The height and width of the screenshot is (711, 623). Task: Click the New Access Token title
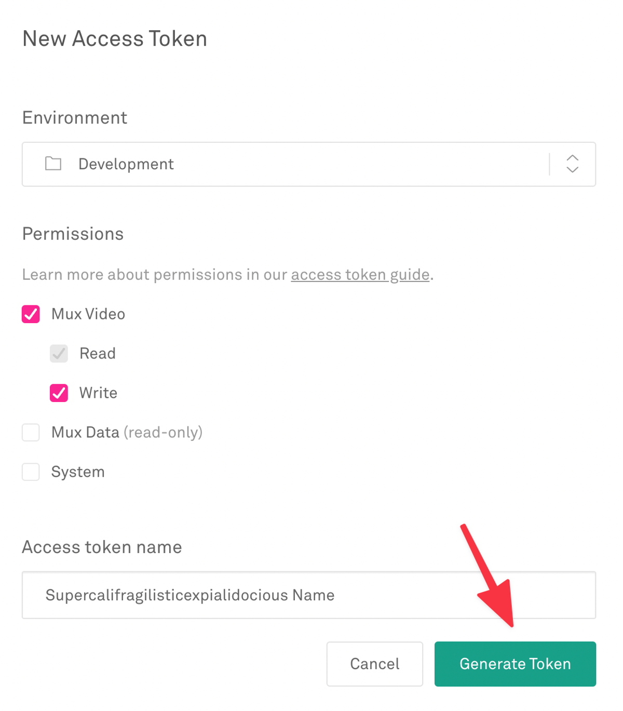pyautogui.click(x=115, y=38)
